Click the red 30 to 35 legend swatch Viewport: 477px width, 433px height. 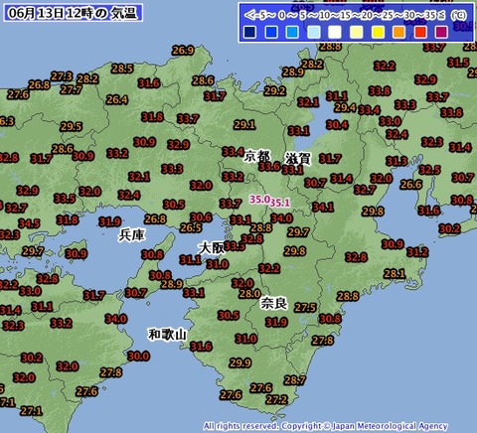point(420,33)
